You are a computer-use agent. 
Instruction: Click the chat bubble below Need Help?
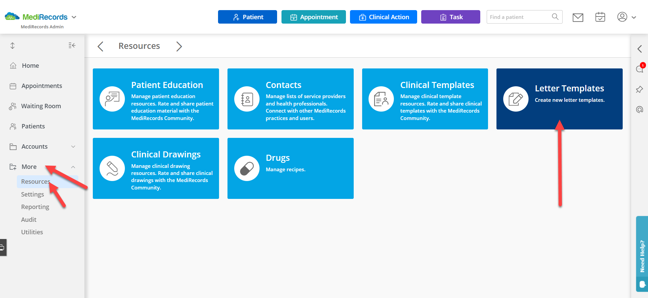pyautogui.click(x=642, y=284)
